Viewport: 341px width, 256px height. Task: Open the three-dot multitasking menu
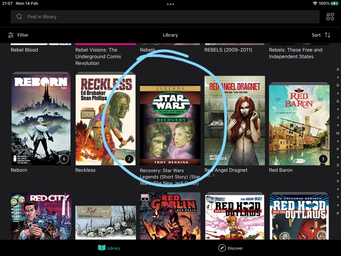coord(170,4)
